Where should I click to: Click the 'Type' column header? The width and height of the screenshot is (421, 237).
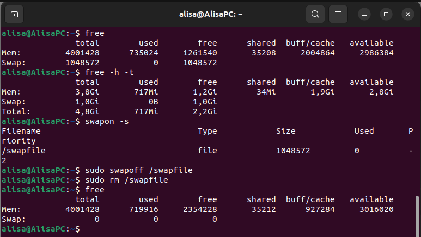208,131
